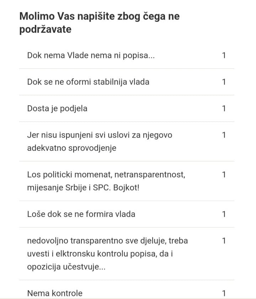Click the text line 'adekvatno sprovodjenje'
Image resolution: width=256 pixels, height=299 pixels.
[71, 148]
